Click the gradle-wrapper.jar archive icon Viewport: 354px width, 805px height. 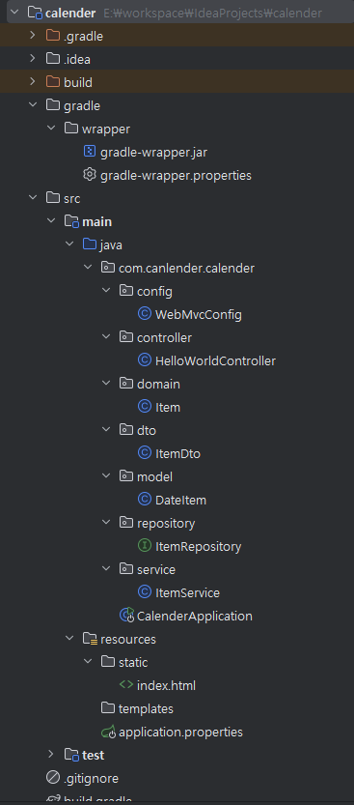89,152
